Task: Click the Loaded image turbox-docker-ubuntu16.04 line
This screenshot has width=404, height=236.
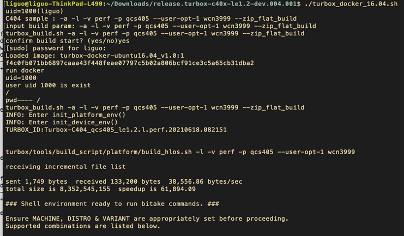Action: click(95, 56)
